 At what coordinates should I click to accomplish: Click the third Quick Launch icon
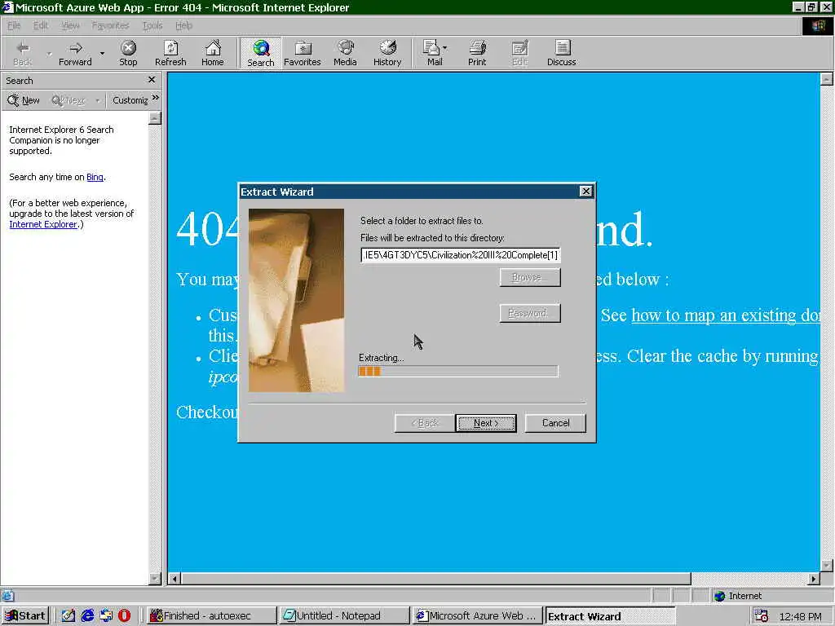[106, 616]
